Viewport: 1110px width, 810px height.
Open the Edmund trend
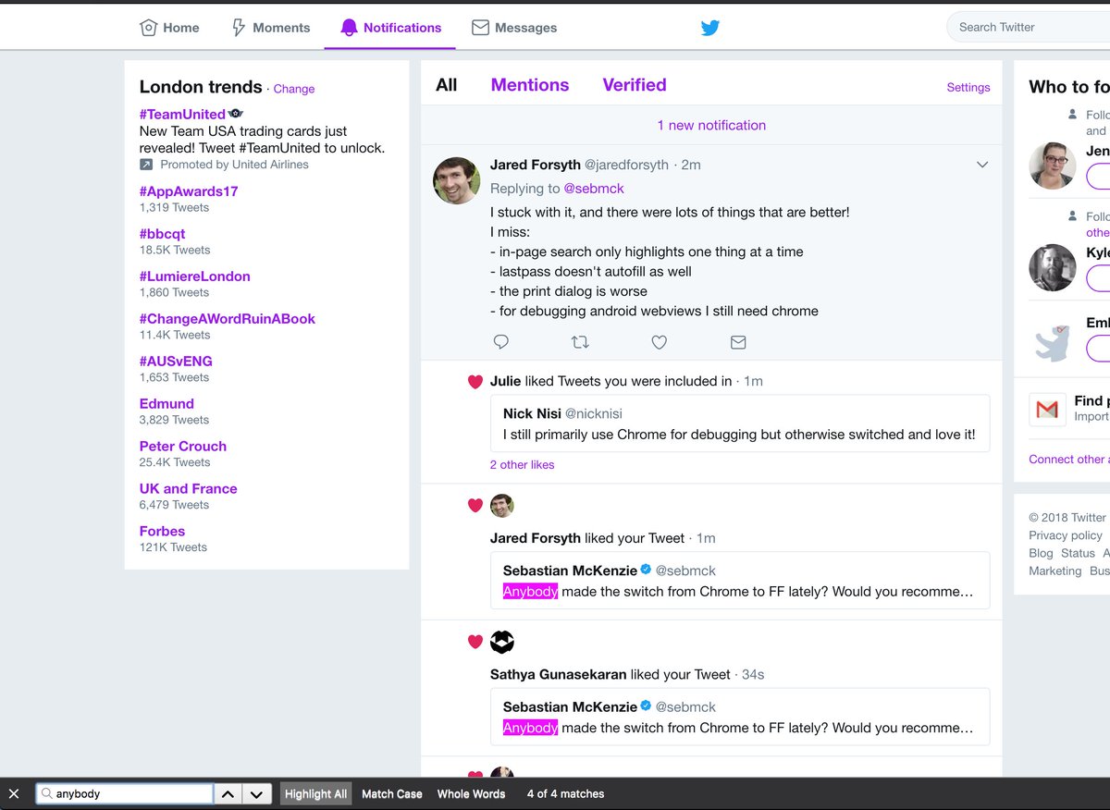166,404
